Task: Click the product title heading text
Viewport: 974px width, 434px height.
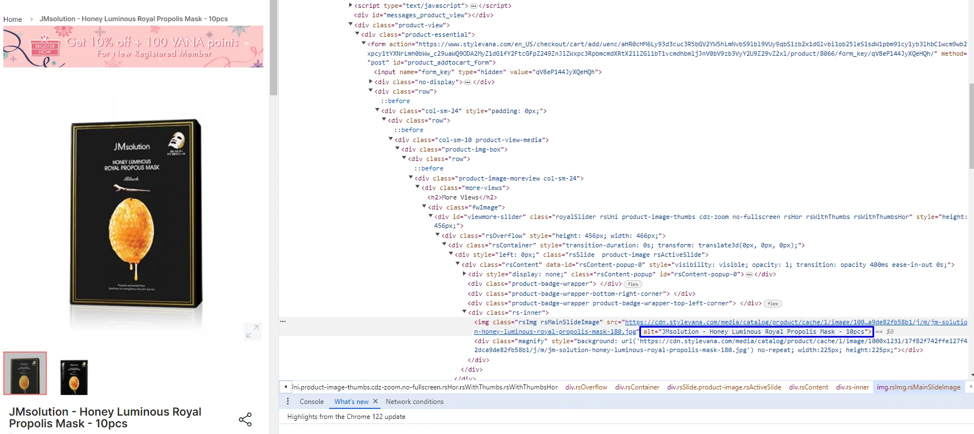Action: 105,418
